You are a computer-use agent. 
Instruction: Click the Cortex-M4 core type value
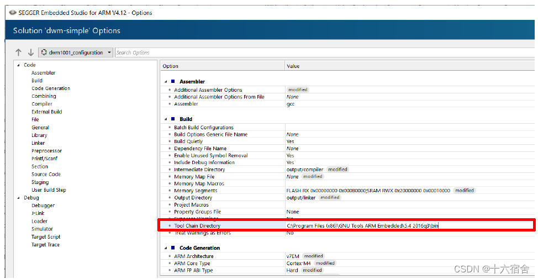(298, 264)
